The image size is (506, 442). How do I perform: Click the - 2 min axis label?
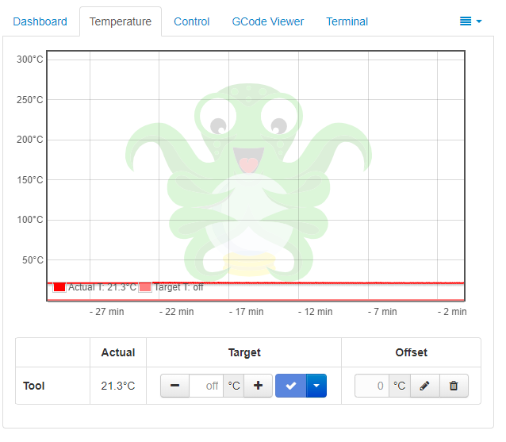pyautogui.click(x=452, y=312)
